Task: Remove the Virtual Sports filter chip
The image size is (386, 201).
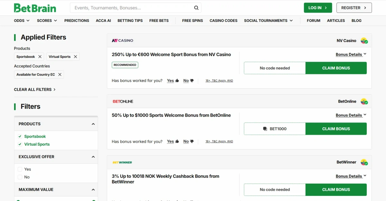Action: (x=75, y=57)
